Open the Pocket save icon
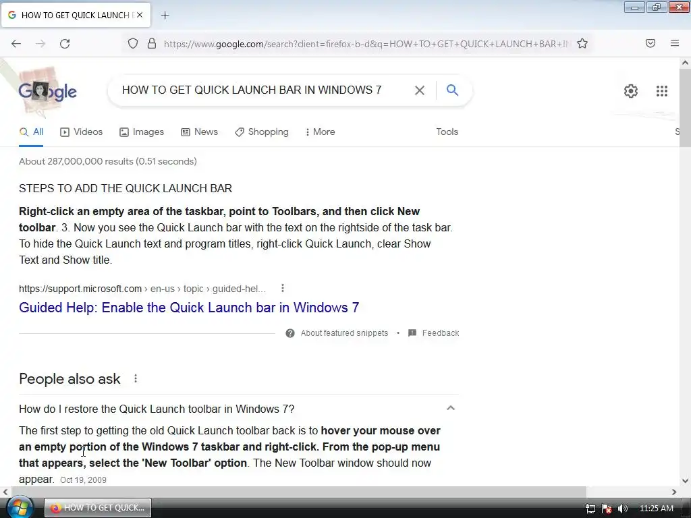691x518 pixels. 651,43
